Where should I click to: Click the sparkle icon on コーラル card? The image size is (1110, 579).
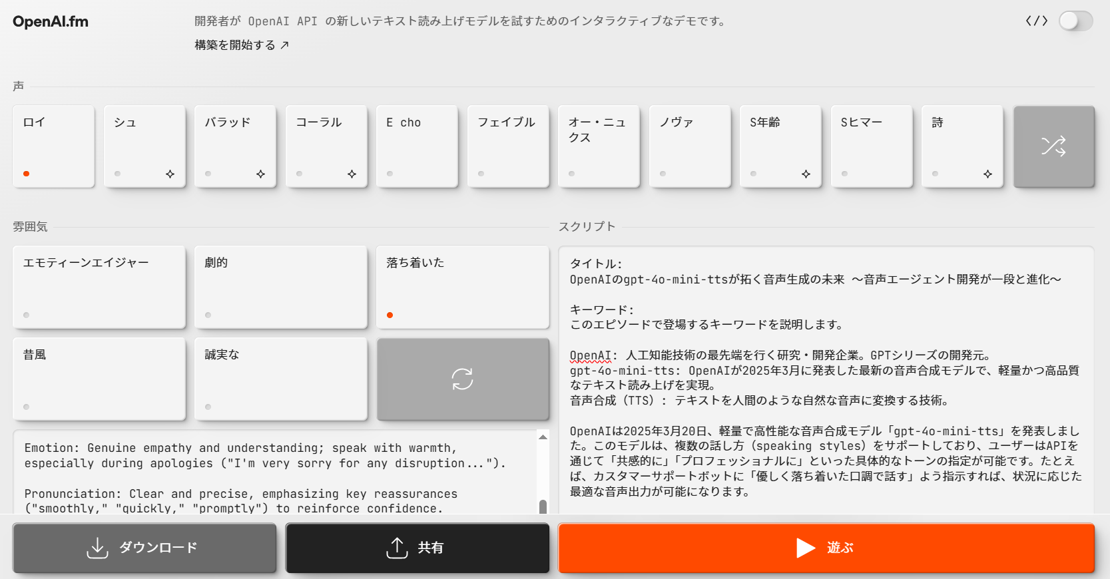tap(352, 174)
